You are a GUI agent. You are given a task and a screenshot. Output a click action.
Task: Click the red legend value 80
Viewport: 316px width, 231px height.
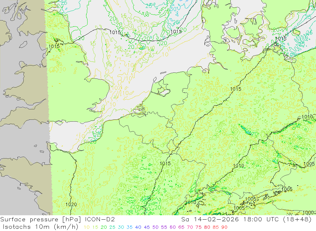pyautogui.click(x=207, y=228)
